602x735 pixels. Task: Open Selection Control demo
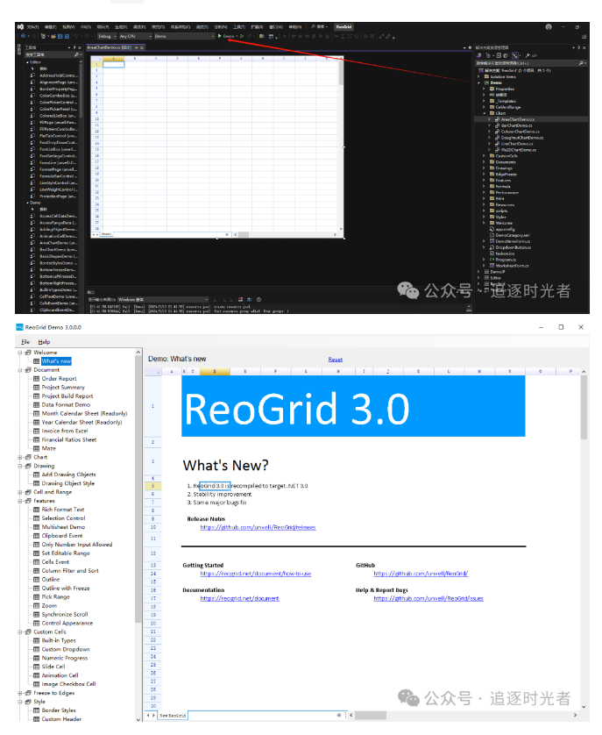tap(63, 519)
